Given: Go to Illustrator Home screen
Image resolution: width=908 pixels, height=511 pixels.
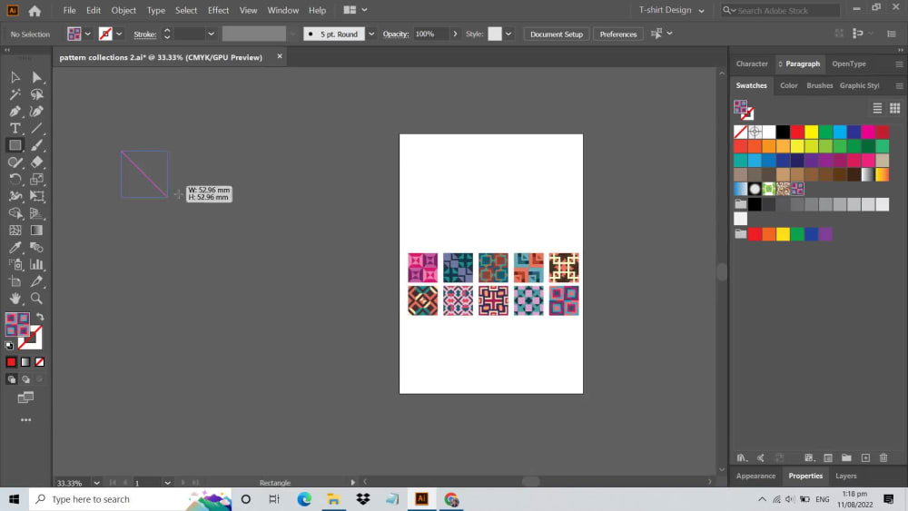Looking at the screenshot, I should tap(35, 10).
